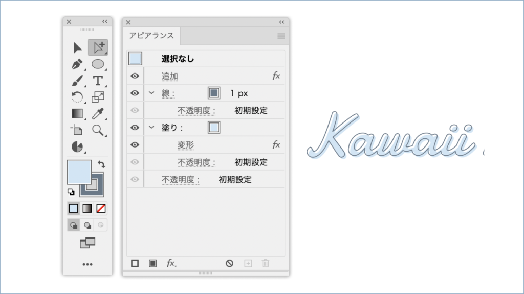Duplicate selected item button
The height and width of the screenshot is (294, 524).
[248, 264]
